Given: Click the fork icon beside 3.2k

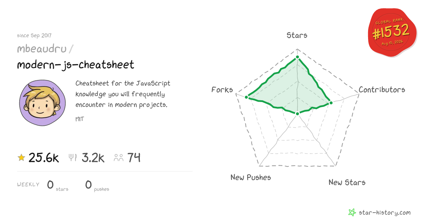Looking at the screenshot, I should pyautogui.click(x=73, y=158).
